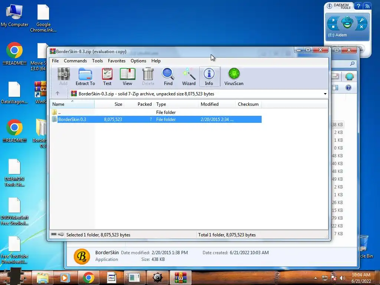The image size is (380, 285).
Task: Sort by Checksum column header
Action: point(249,104)
